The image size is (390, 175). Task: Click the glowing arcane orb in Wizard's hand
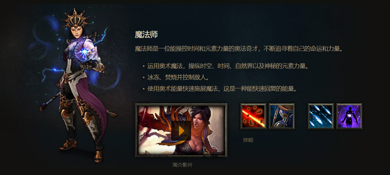(x=86, y=52)
